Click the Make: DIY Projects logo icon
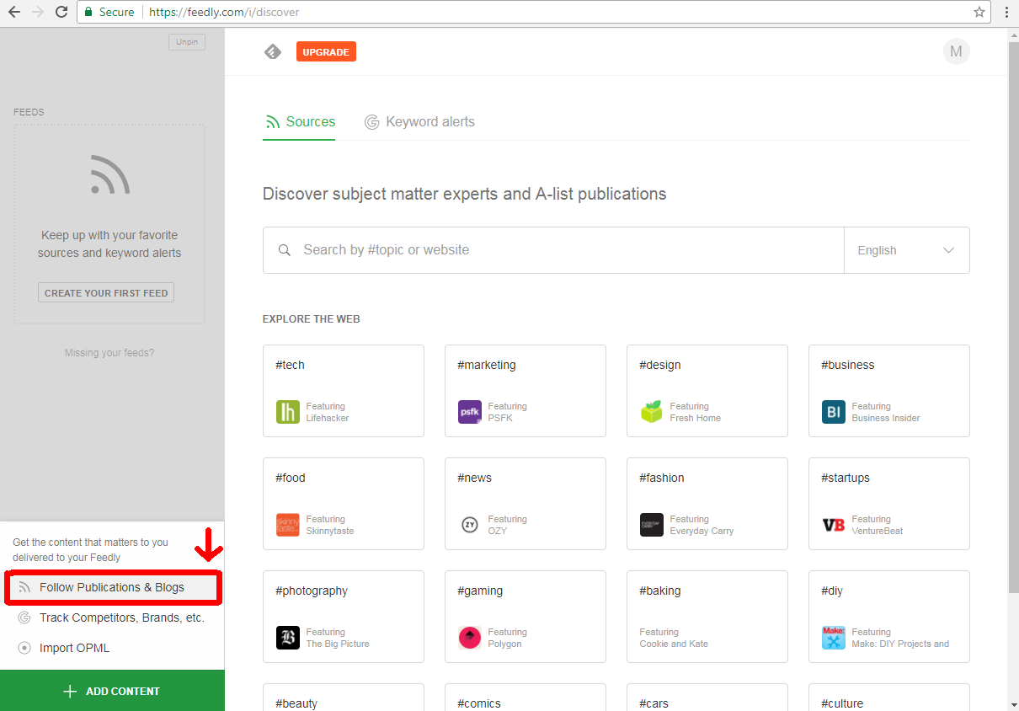This screenshot has width=1019, height=711. [834, 638]
